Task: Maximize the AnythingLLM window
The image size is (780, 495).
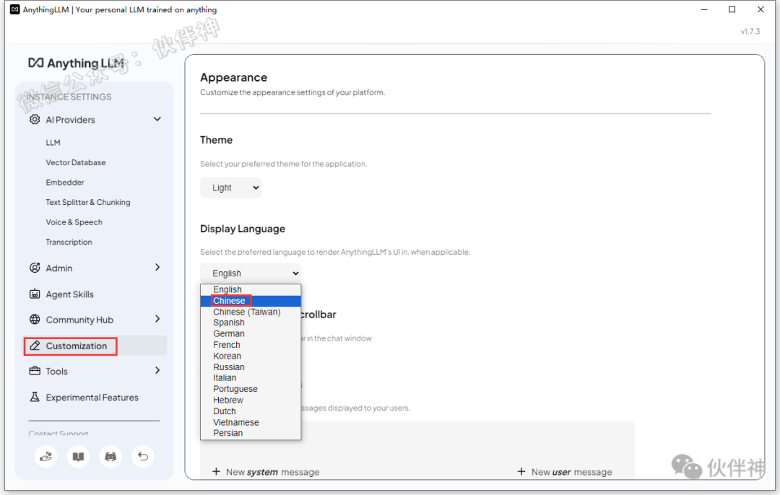Action: [x=732, y=9]
